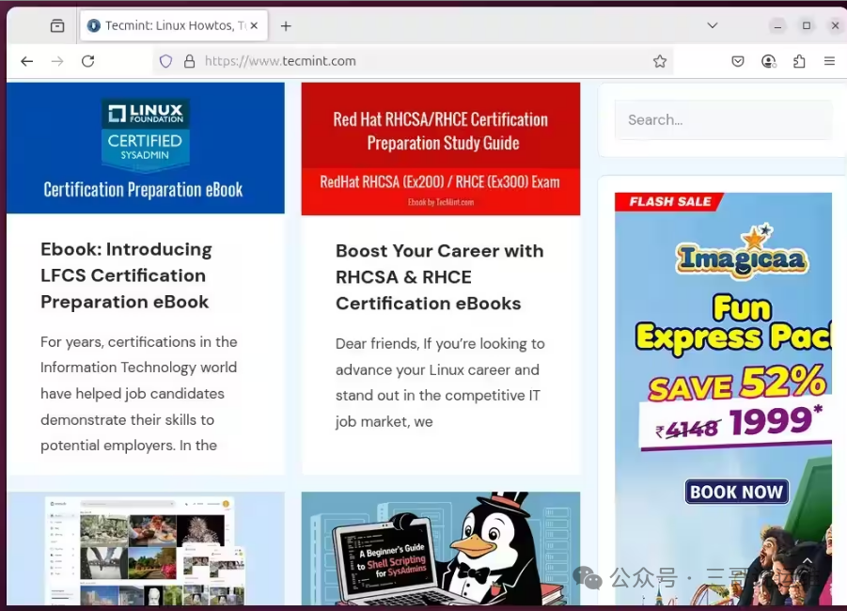Open a new tab with the plus button

pos(286,26)
